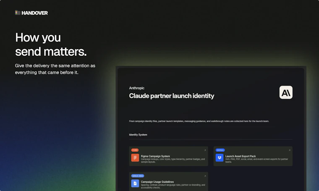This screenshot has height=191, width=319.
Task: Click the 'Give the delivery the same attention' subtitle
Action: click(x=55, y=69)
